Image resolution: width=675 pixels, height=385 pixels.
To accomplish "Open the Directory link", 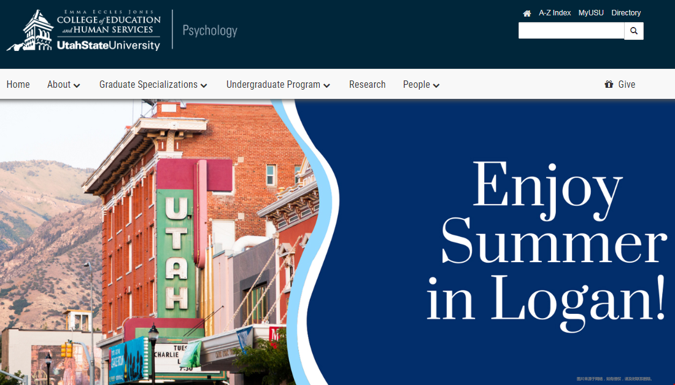I will (x=626, y=13).
